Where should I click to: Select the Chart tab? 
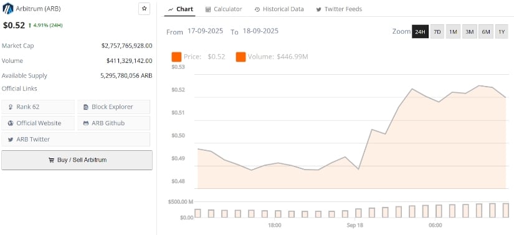tap(180, 9)
